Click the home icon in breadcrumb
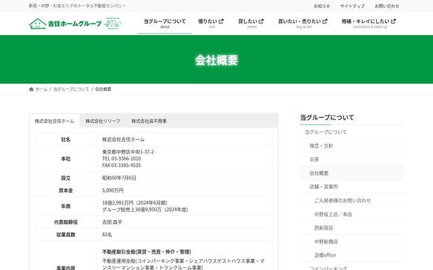This screenshot has height=270, width=433. pyautogui.click(x=31, y=89)
